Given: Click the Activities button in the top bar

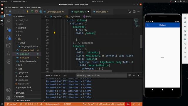Looking at the screenshot, I should (4, 1).
